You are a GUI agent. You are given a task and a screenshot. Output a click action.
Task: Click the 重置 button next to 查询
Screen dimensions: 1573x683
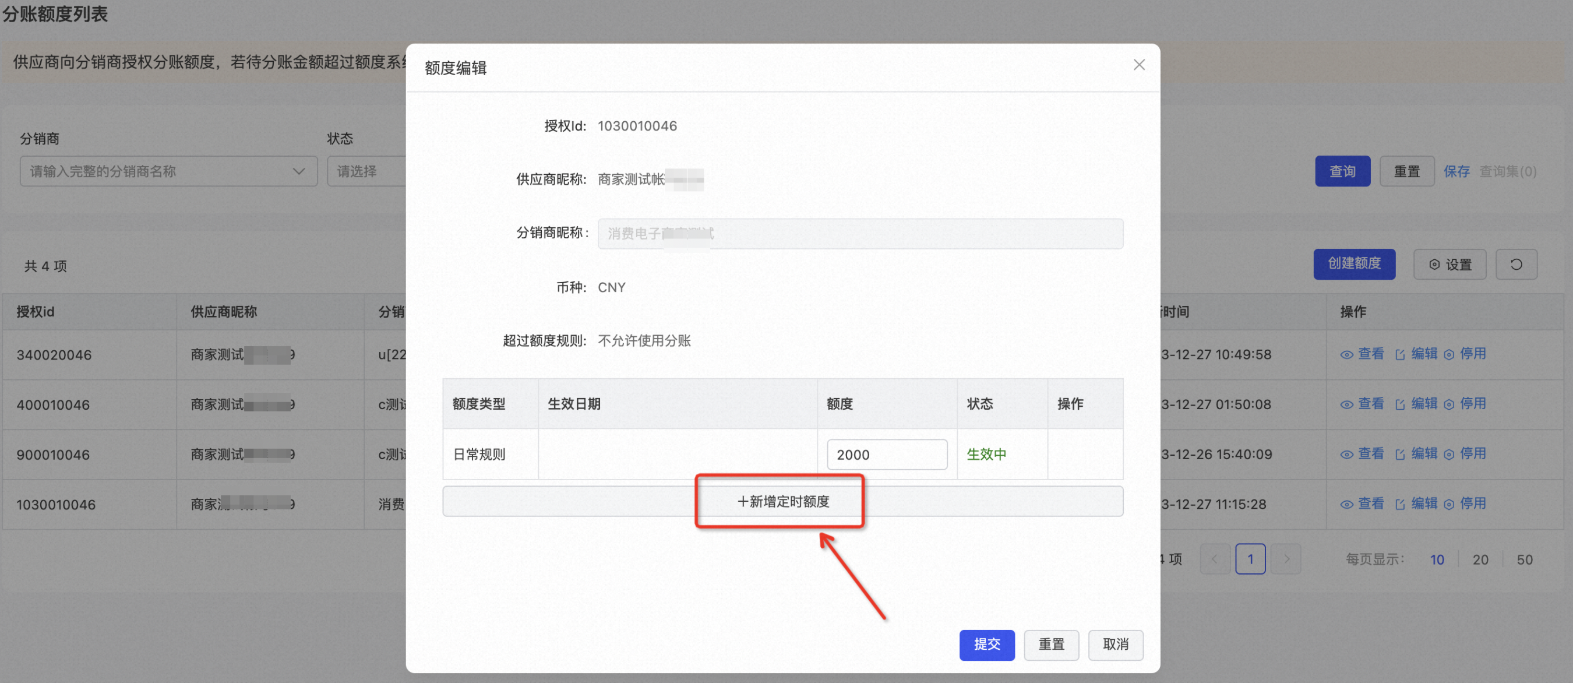click(1407, 171)
